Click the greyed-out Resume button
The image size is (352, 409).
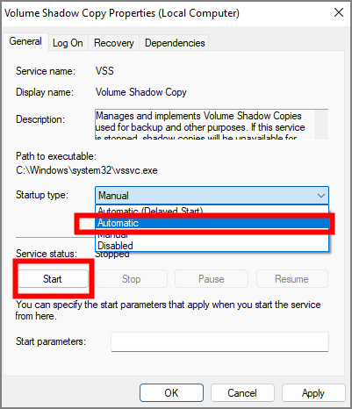click(x=291, y=279)
